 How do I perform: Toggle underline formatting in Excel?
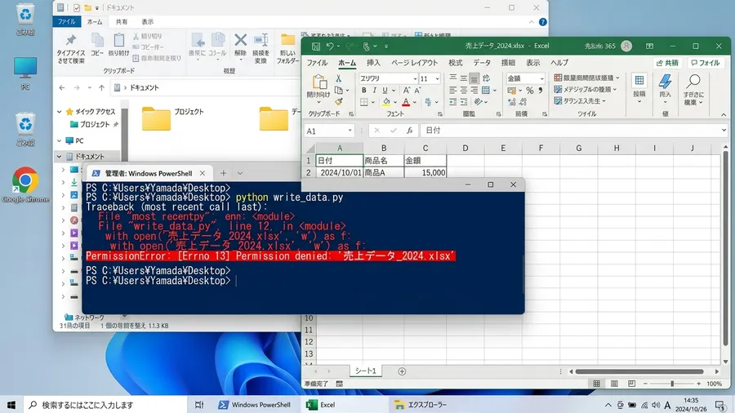pyautogui.click(x=385, y=90)
